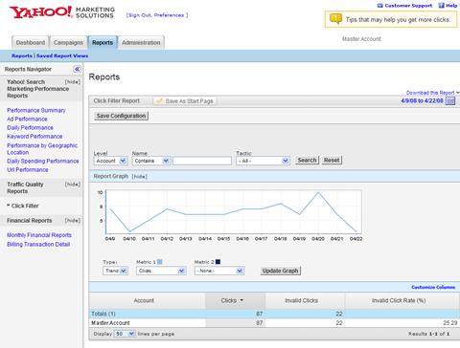Click the Save As Start Page checkmark icon

[159, 100]
